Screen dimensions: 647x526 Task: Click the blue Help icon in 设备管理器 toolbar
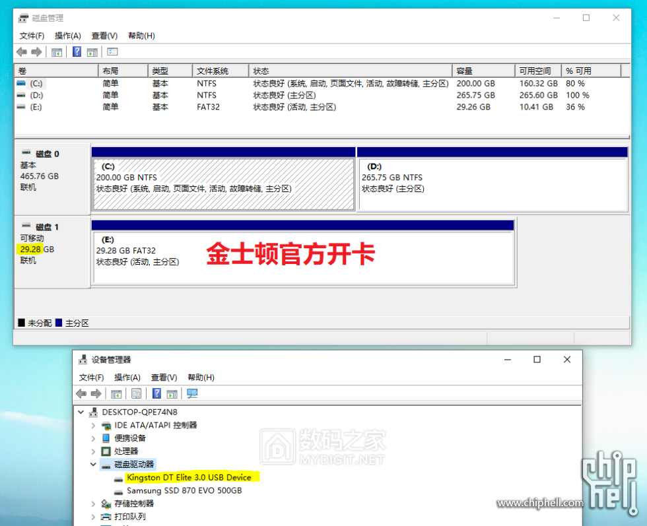pyautogui.click(x=157, y=393)
